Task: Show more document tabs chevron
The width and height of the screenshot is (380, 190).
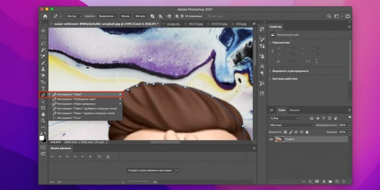Action: click(254, 24)
